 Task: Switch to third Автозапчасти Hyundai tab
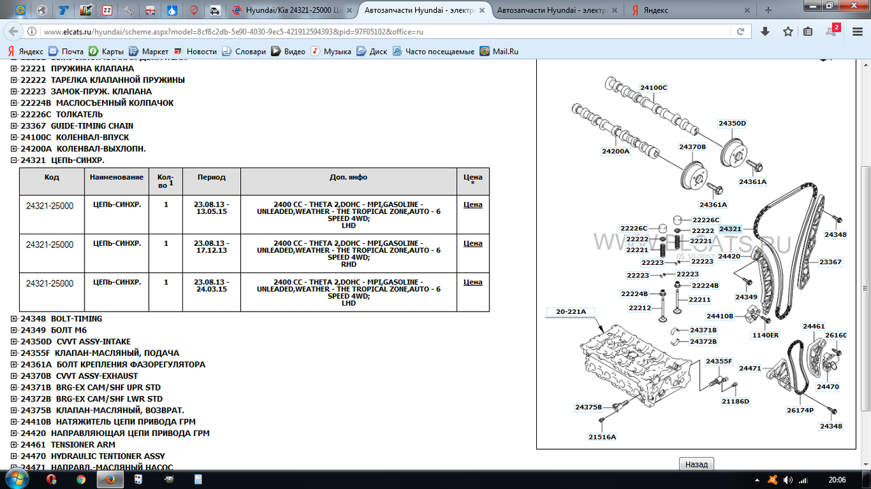[558, 10]
